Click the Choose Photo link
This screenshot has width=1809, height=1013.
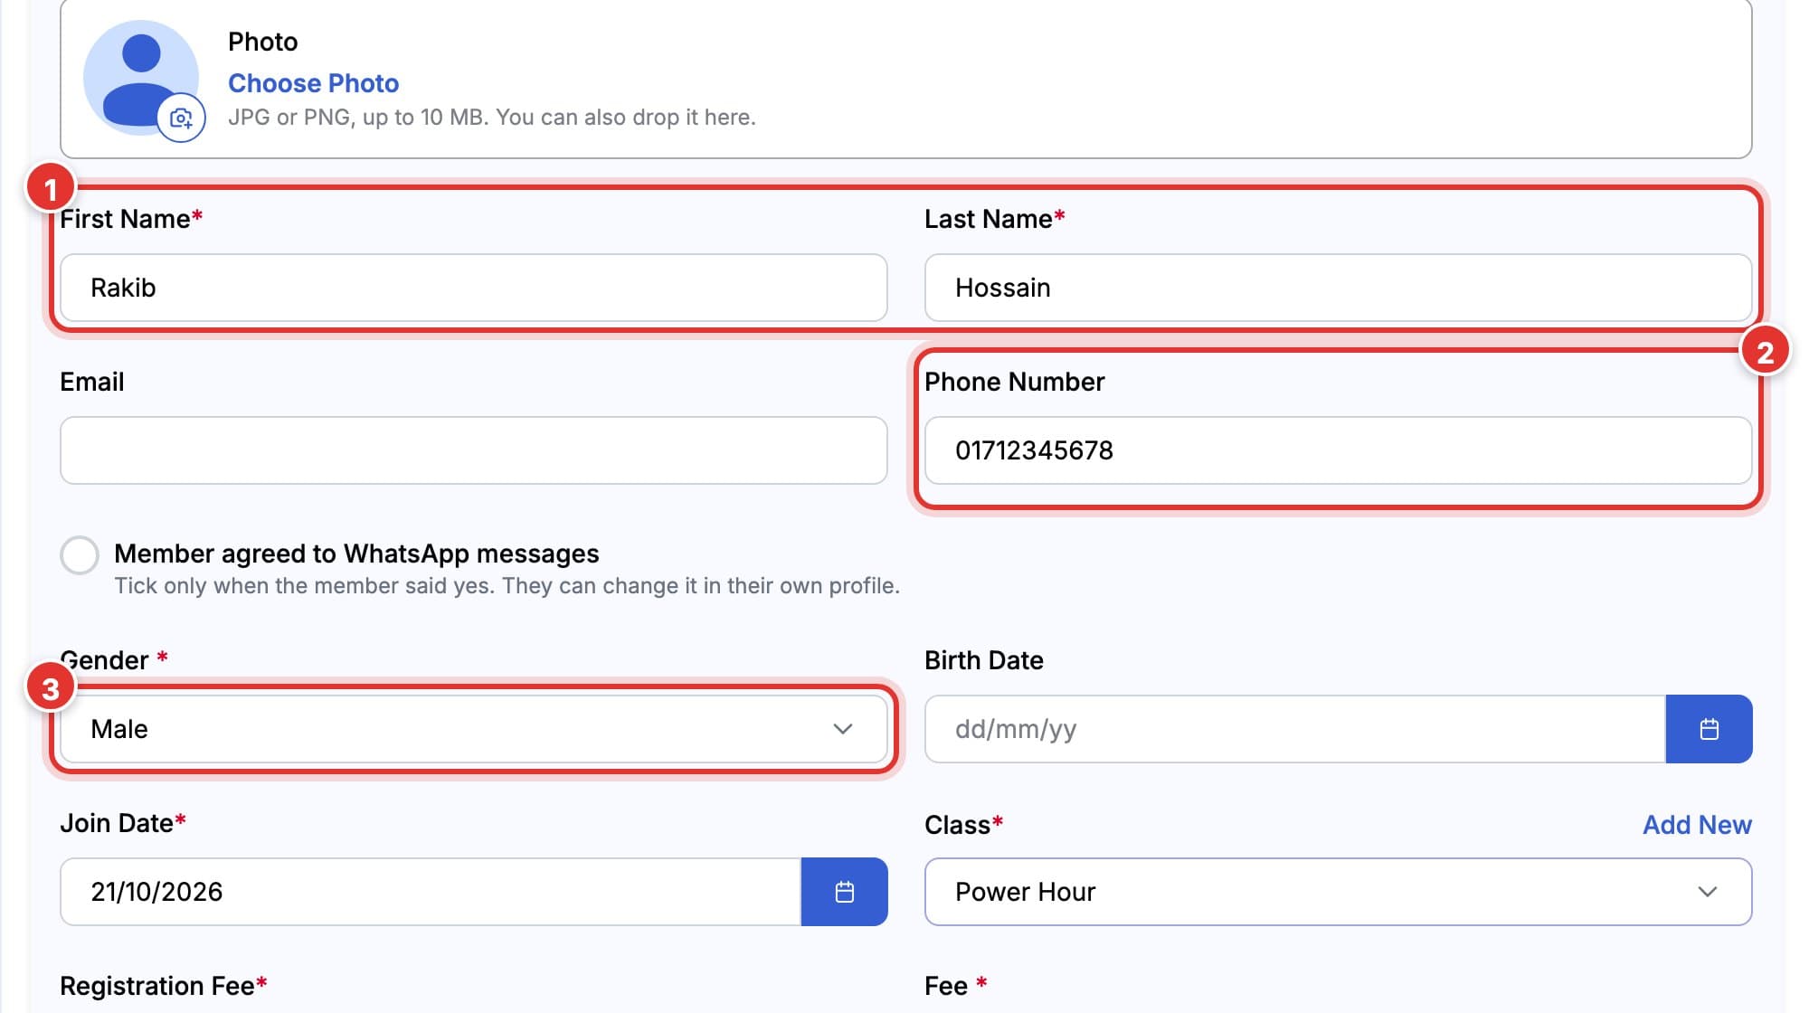[x=313, y=83]
